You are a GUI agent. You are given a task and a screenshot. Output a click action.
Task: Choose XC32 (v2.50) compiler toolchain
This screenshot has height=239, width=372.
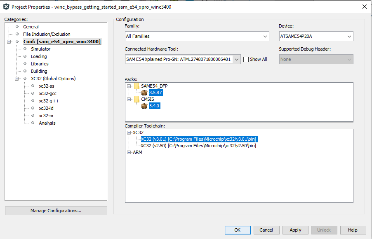pos(198,146)
